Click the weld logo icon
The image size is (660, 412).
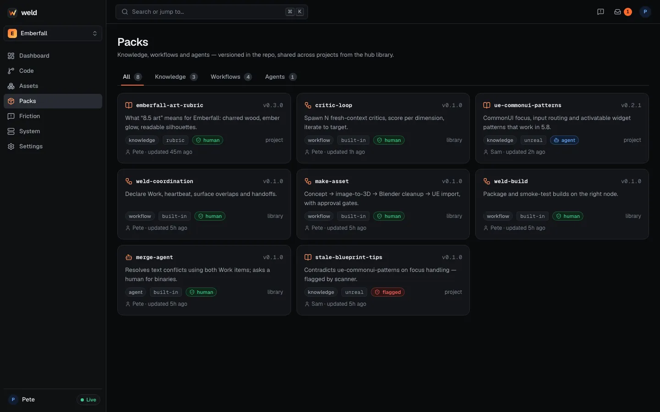pos(12,13)
